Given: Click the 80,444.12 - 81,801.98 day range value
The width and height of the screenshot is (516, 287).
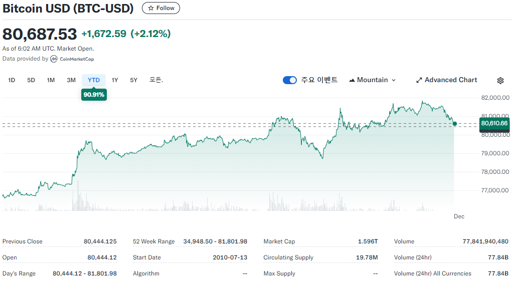Looking at the screenshot, I should tap(85, 273).
